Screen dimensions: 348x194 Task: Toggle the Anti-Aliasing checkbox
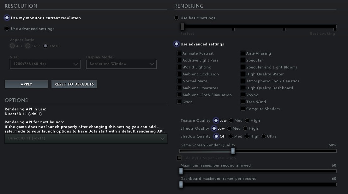coord(243,53)
